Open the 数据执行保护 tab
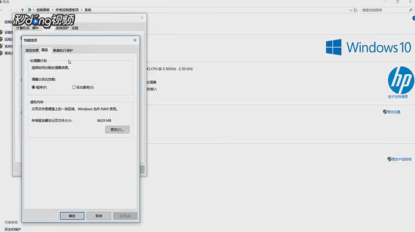Image resolution: width=415 pixels, height=232 pixels. tap(63, 50)
